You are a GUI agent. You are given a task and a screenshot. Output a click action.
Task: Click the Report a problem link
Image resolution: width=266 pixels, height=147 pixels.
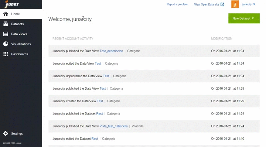pos(177,4)
